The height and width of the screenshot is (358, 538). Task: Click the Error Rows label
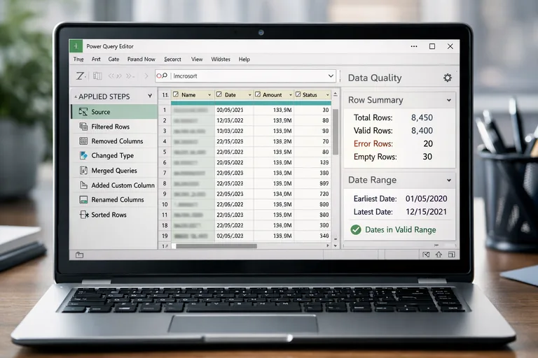pos(373,143)
